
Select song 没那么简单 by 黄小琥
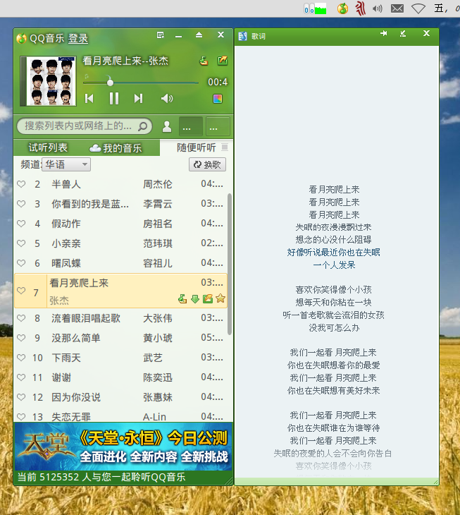coord(120,338)
